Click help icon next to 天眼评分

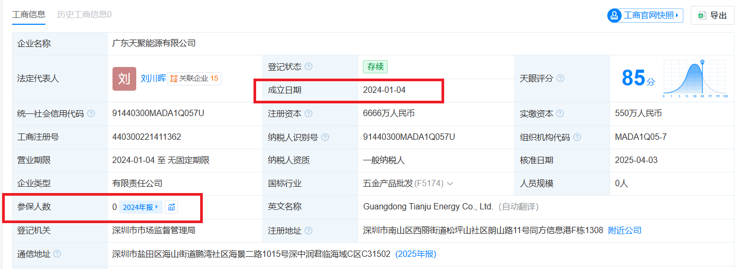tap(560, 78)
